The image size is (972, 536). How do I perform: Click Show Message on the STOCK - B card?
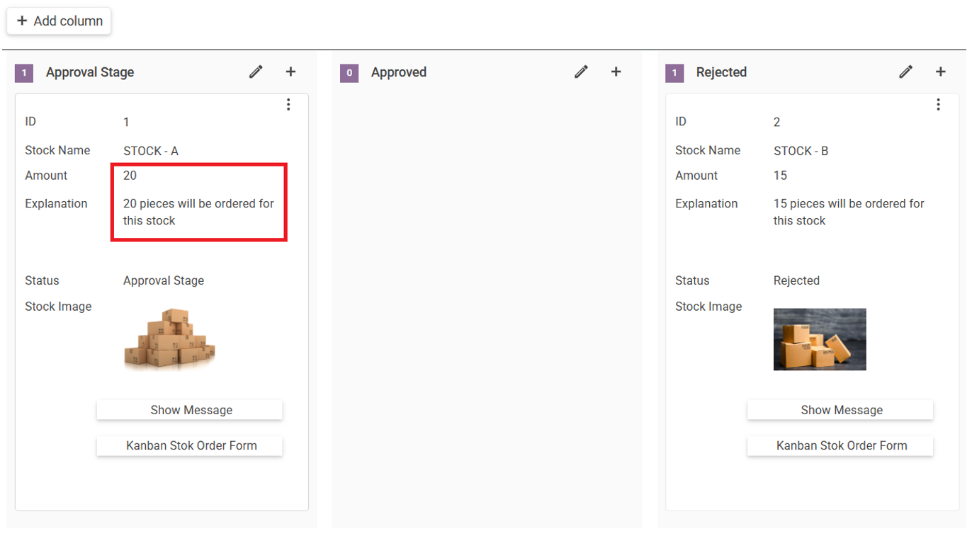point(840,410)
